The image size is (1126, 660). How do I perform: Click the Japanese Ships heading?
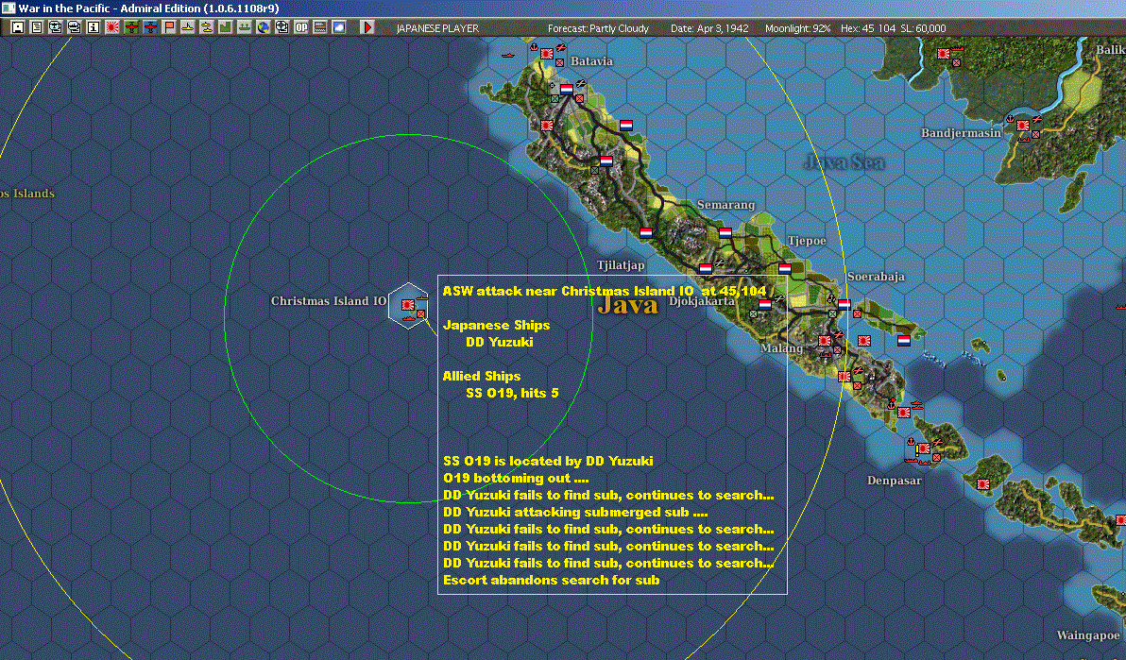point(496,325)
